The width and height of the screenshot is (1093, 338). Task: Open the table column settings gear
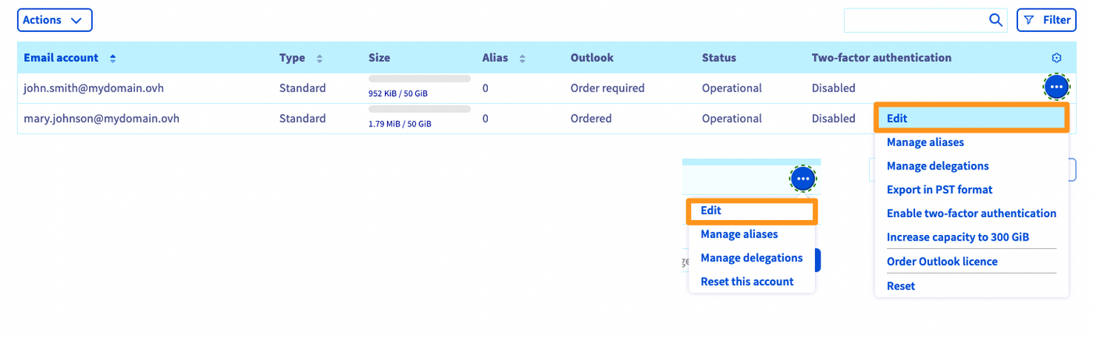(x=1056, y=58)
